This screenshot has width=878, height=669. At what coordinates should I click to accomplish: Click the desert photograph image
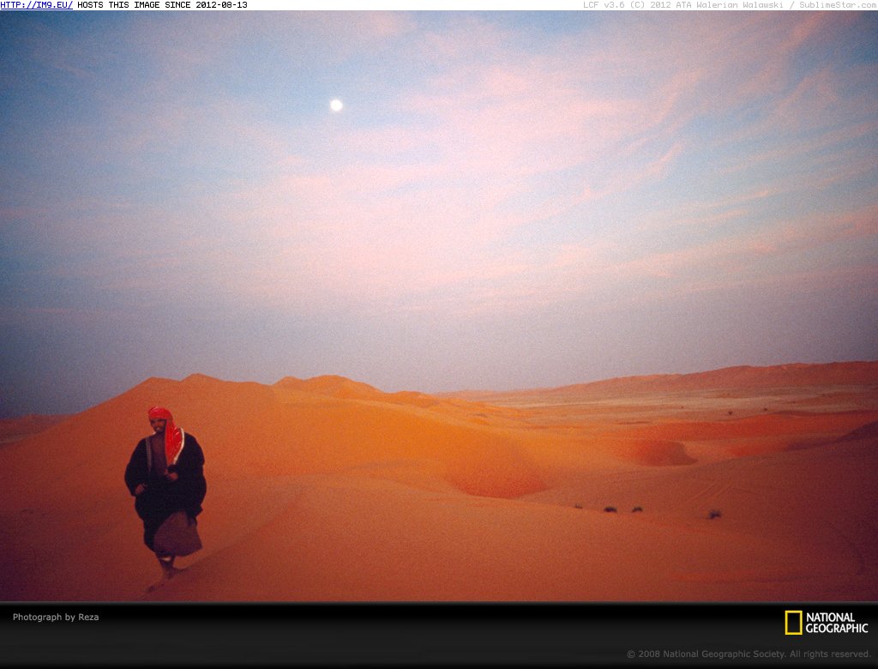tap(439, 305)
